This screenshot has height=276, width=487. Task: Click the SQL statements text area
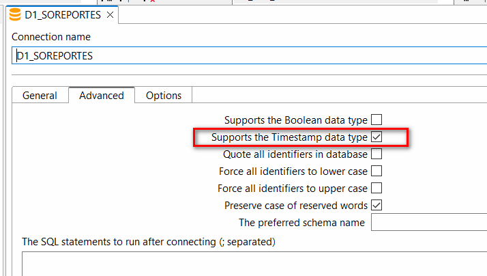[x=254, y=264]
